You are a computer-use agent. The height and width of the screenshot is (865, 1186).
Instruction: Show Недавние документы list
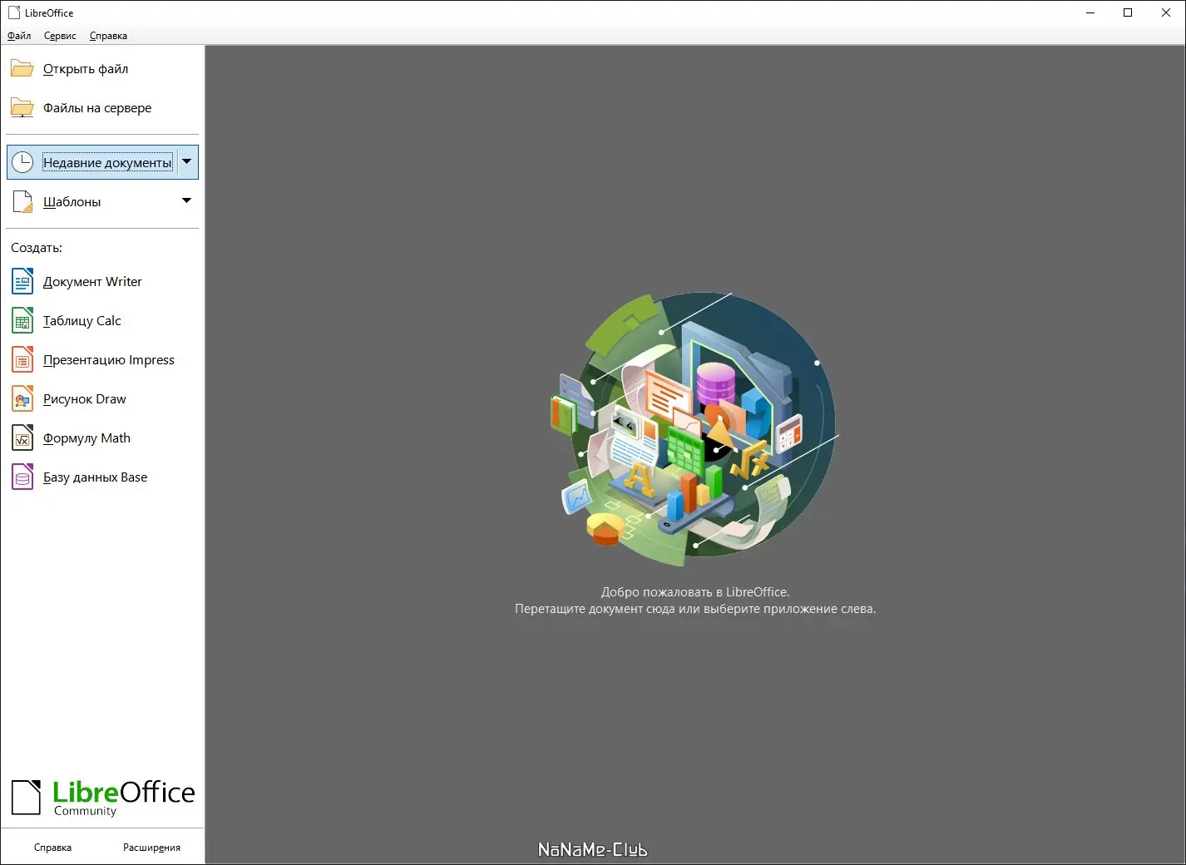107,162
